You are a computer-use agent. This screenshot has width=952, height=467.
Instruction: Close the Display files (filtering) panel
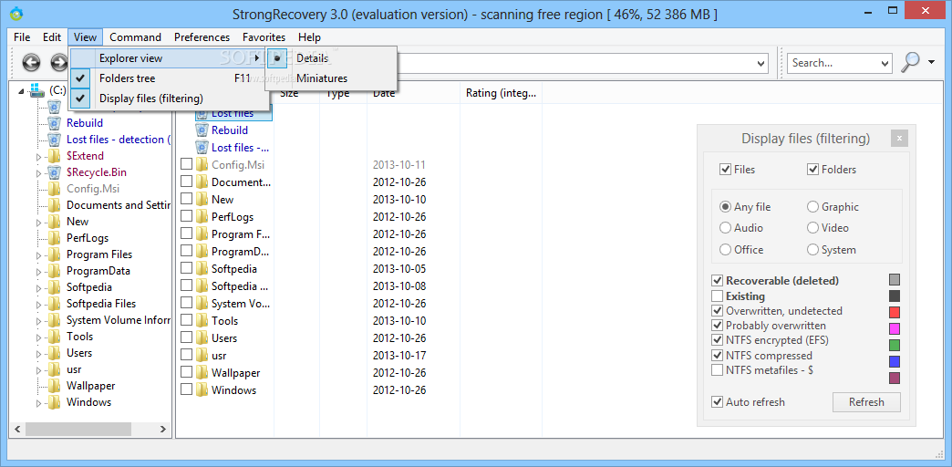(899, 139)
